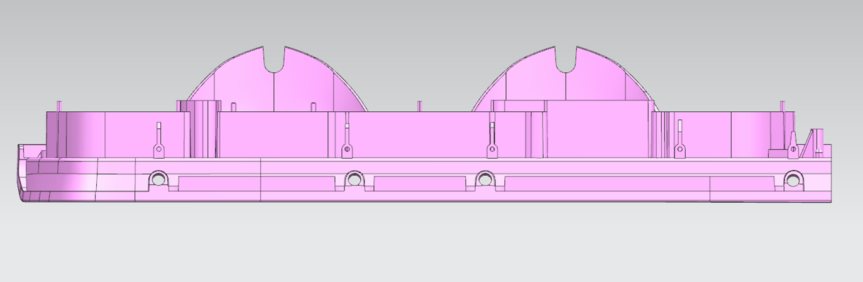
Task: Select the second circular mounting hole from left
Action: 355,180
